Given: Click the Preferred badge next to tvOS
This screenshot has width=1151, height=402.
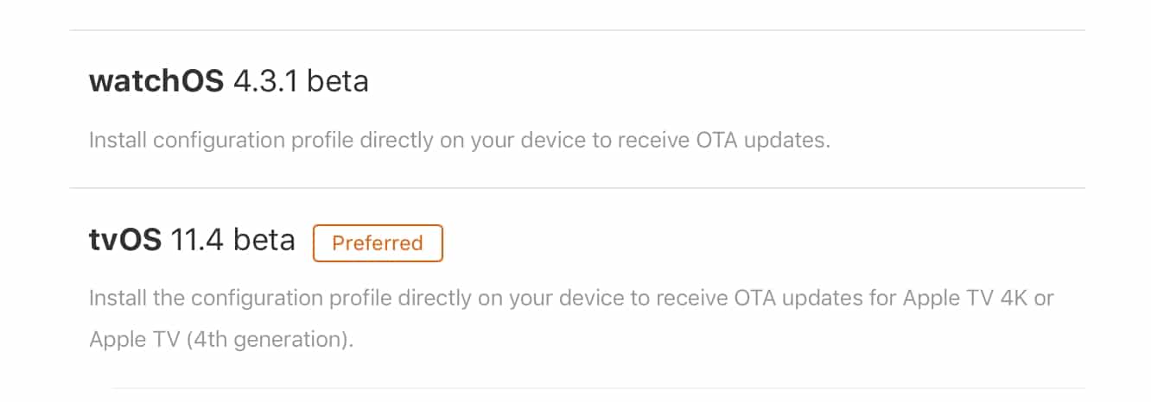Looking at the screenshot, I should tap(378, 243).
